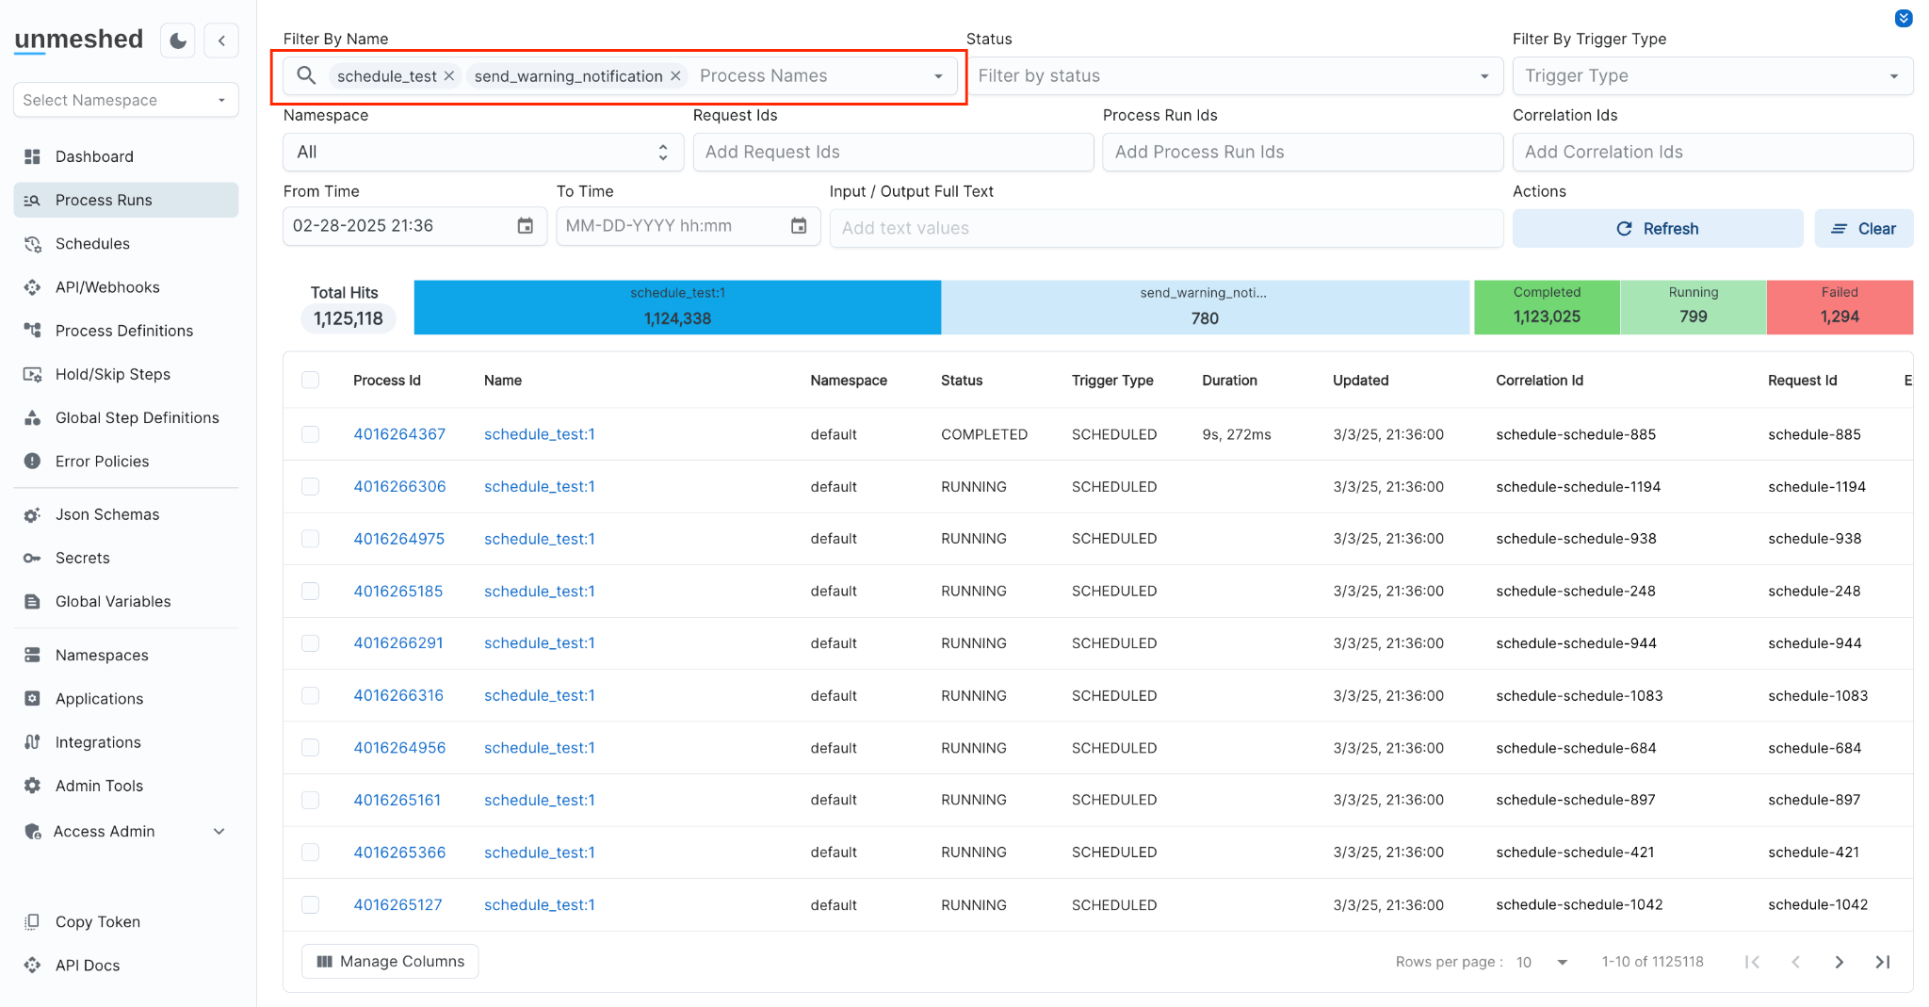Viewport: 1929px width, 1007px height.
Task: Open process run 4016266306
Action: [399, 486]
